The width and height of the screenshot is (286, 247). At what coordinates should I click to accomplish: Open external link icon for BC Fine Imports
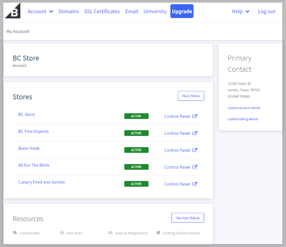click(x=195, y=133)
